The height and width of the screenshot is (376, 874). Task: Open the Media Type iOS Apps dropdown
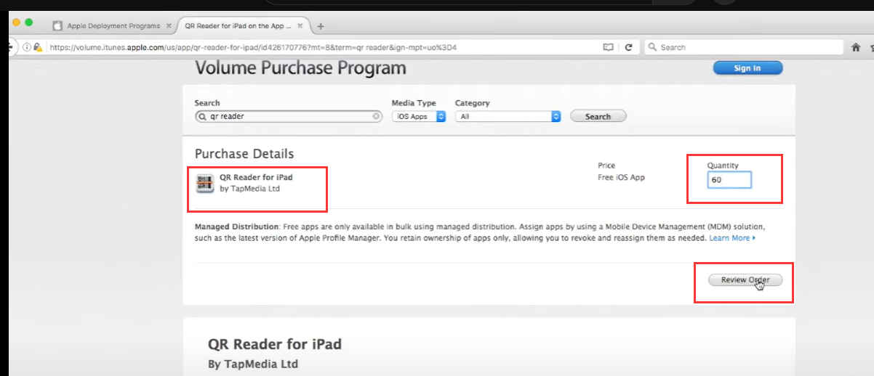point(419,116)
